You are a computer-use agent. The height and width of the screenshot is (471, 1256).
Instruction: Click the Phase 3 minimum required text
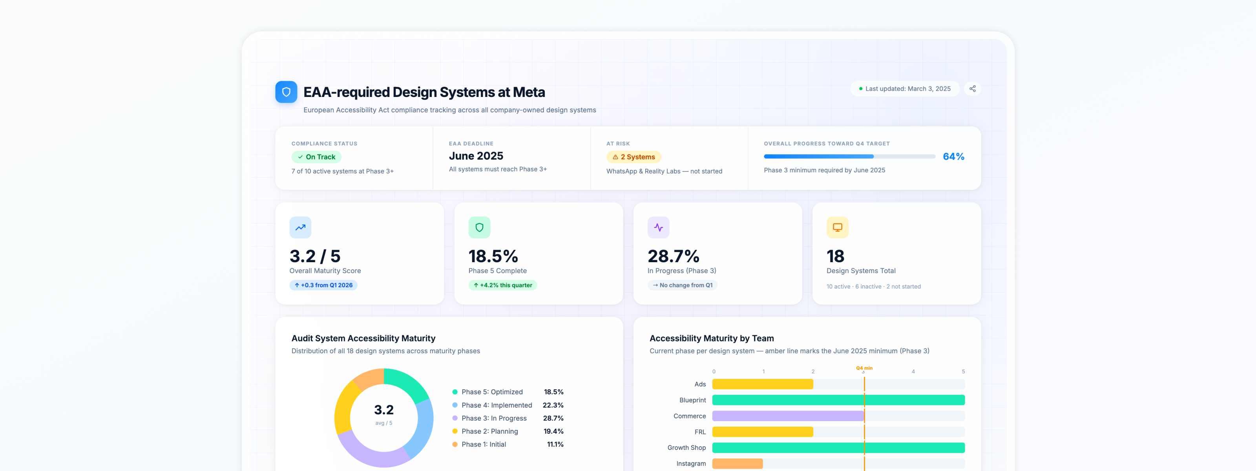pos(824,170)
